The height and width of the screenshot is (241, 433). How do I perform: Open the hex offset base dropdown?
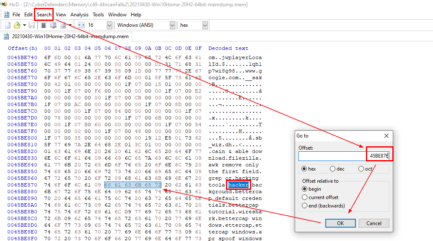[x=205, y=25]
